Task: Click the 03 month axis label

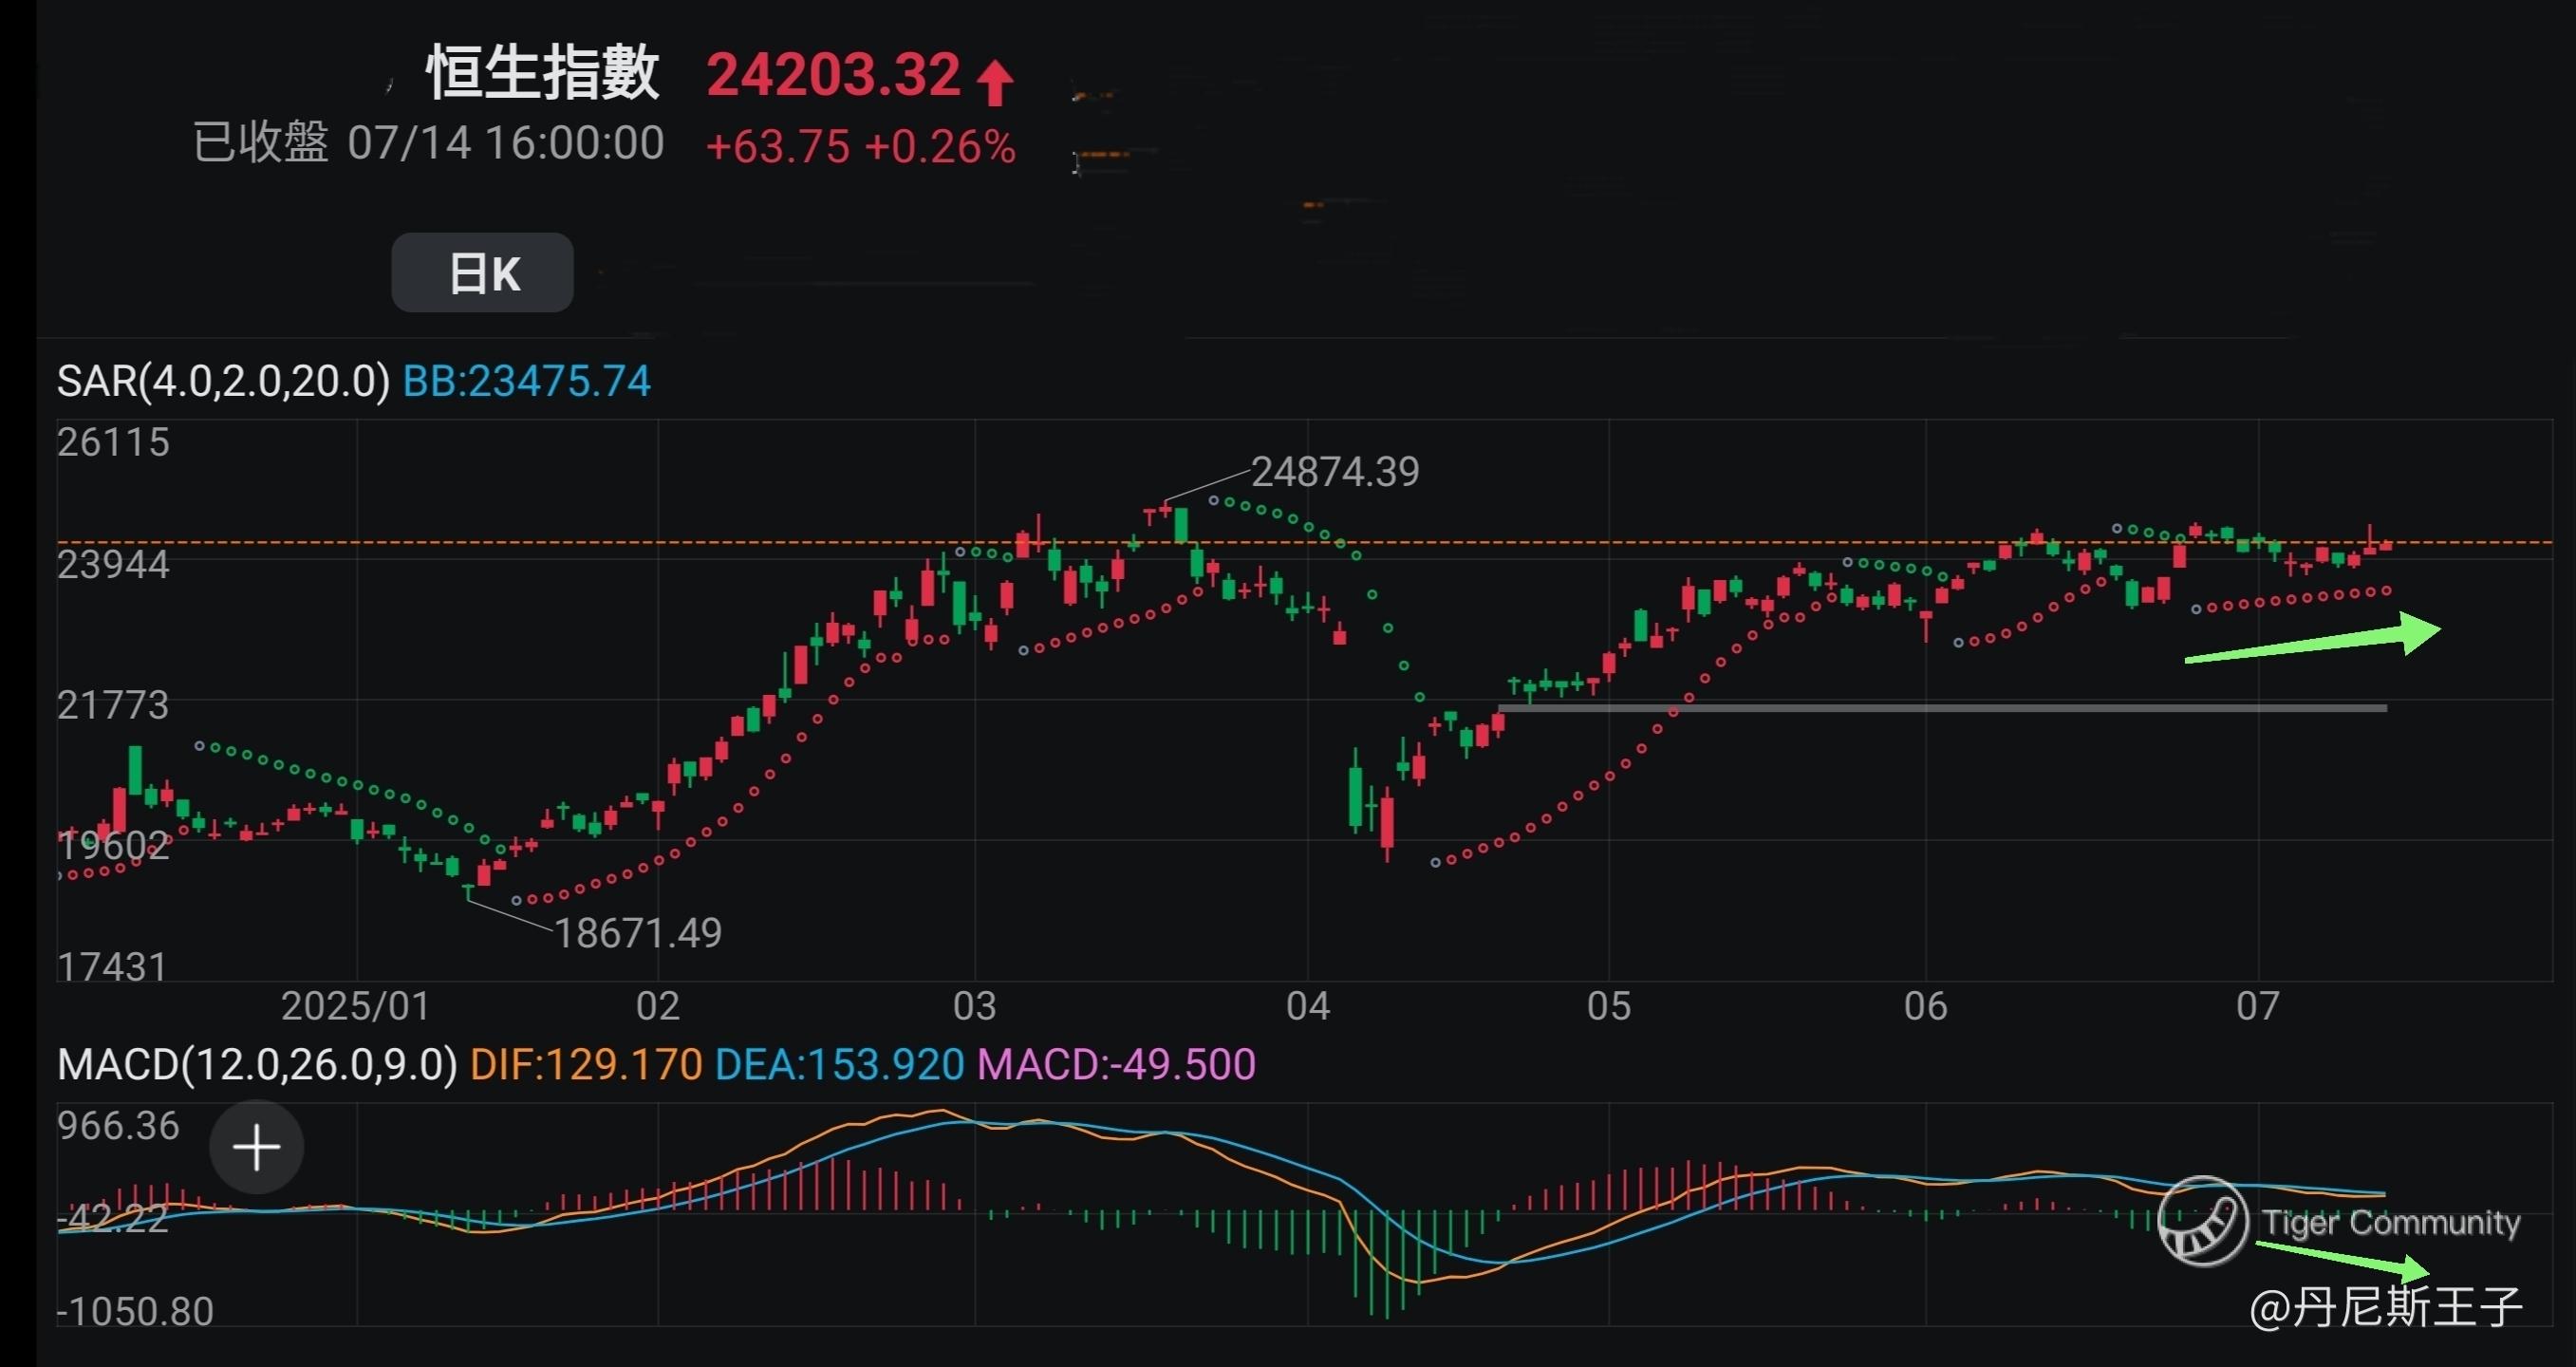Action: pos(975,1006)
